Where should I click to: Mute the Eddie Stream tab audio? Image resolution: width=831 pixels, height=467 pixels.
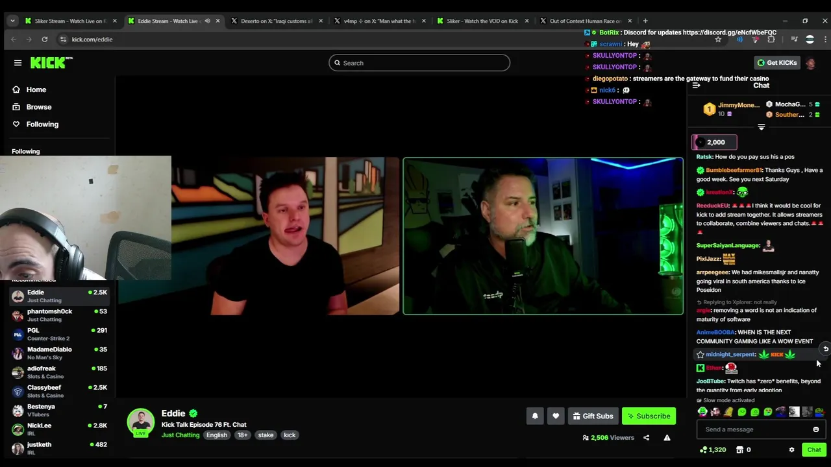coord(207,21)
